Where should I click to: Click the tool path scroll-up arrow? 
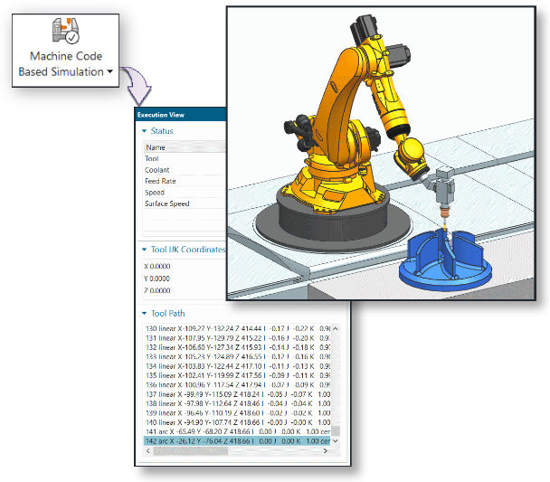coord(337,328)
